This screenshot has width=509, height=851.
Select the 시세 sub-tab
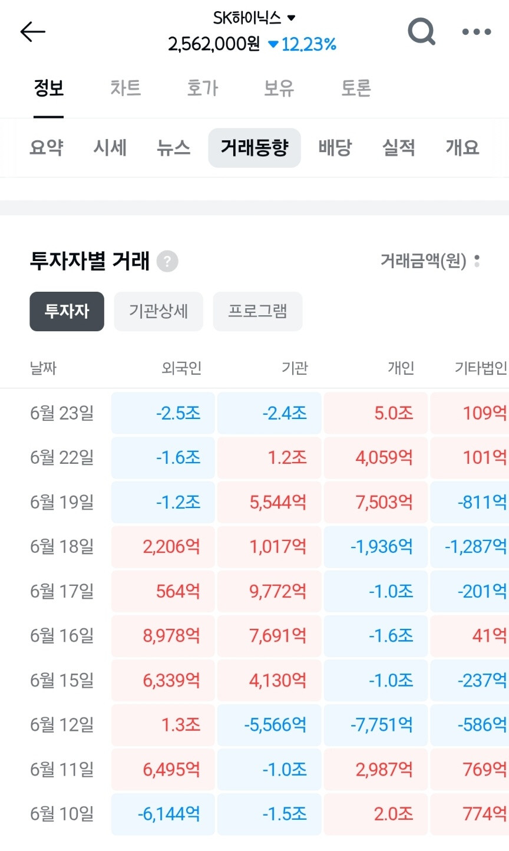pos(110,147)
